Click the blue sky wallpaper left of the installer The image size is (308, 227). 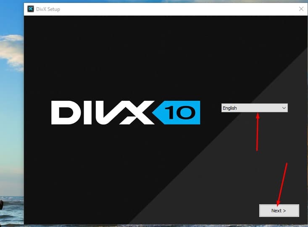click(x=11, y=105)
